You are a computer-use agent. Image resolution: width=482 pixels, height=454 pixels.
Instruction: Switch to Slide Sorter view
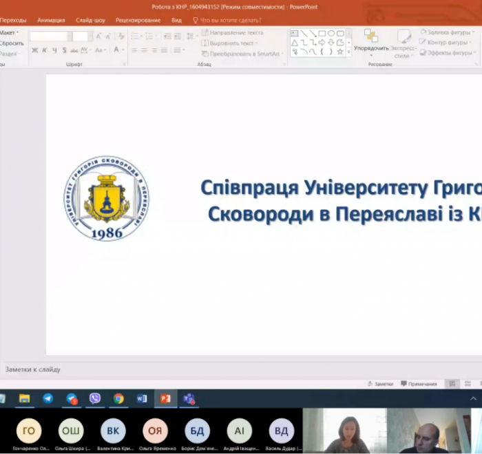pos(468,384)
